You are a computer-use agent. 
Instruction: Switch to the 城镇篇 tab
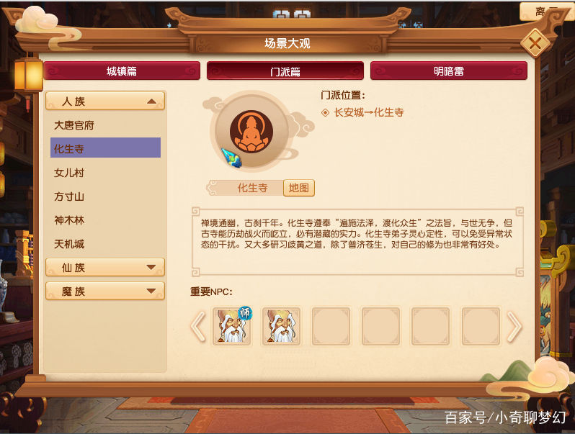pos(122,71)
